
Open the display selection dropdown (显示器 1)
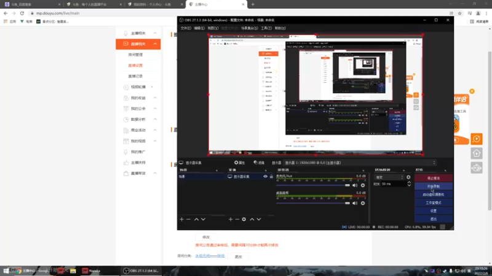point(360,163)
